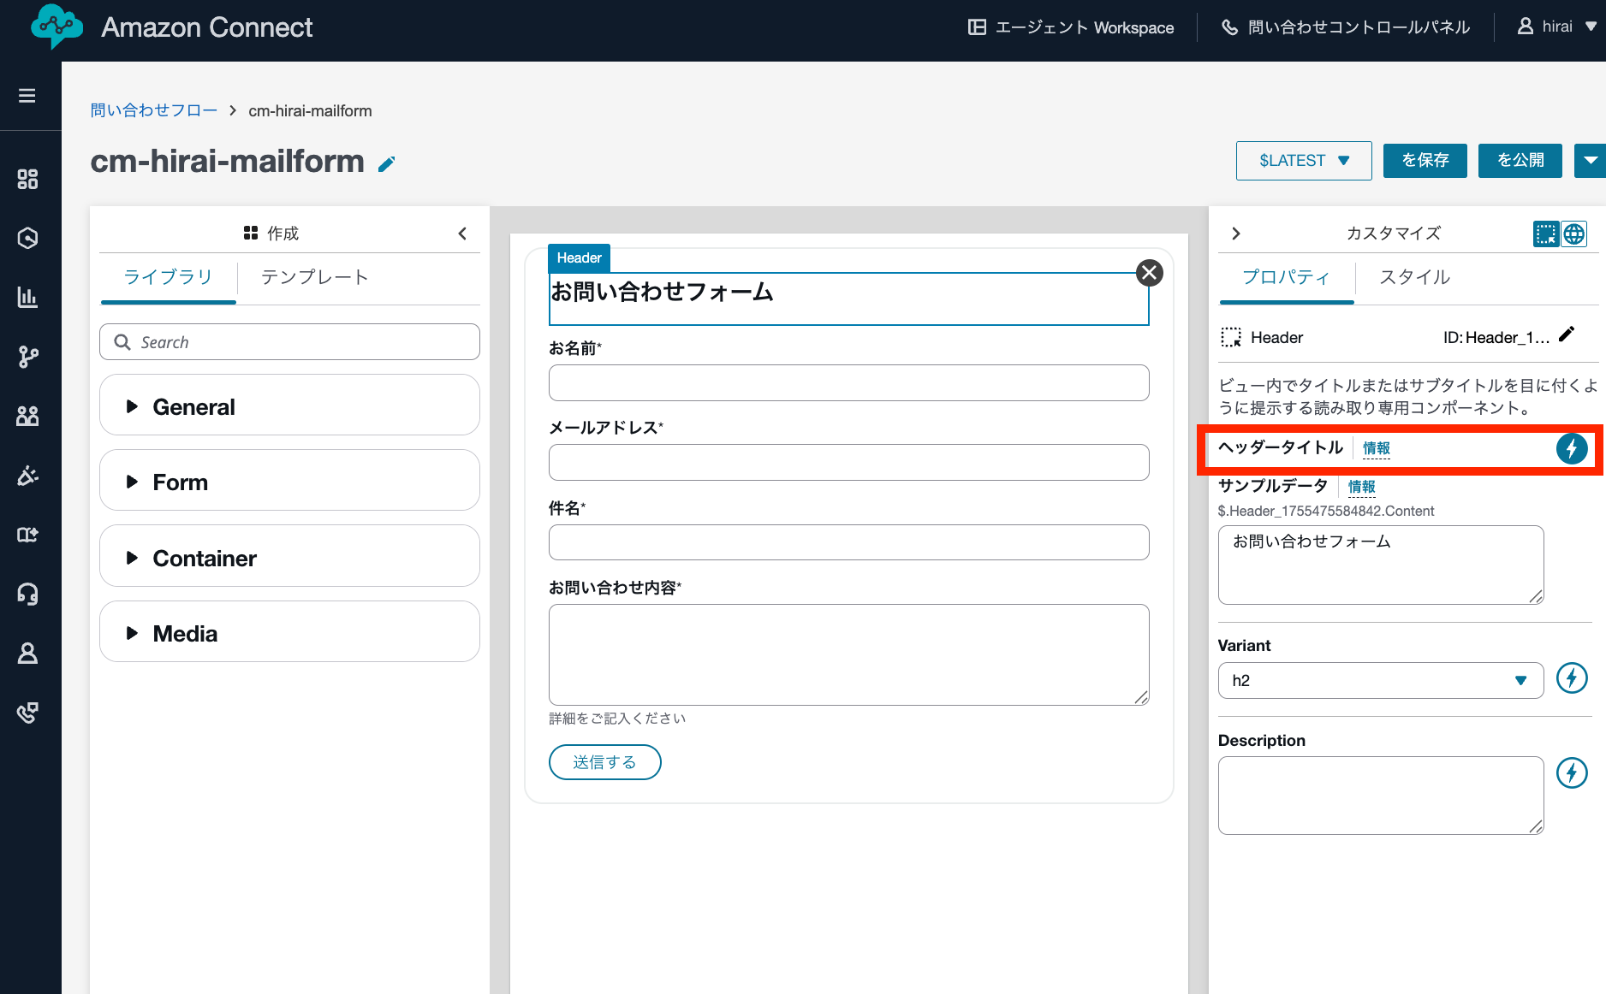Open the headset icon in sidebar
Screen dimensions: 1606x994
point(27,594)
